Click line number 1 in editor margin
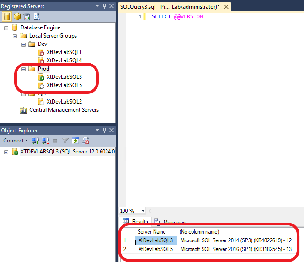This screenshot has width=304, height=262. pyautogui.click(x=140, y=16)
